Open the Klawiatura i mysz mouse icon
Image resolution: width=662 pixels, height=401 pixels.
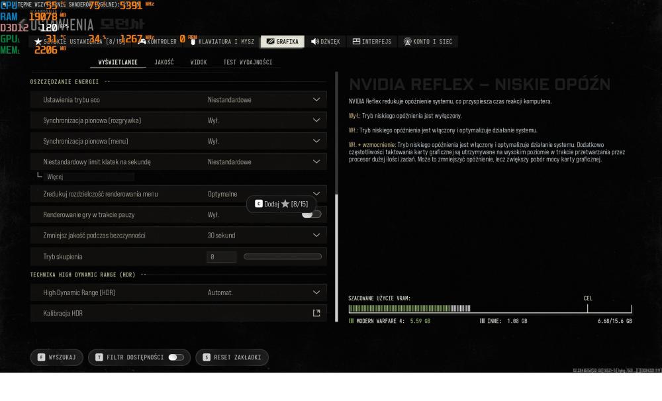[x=193, y=42]
